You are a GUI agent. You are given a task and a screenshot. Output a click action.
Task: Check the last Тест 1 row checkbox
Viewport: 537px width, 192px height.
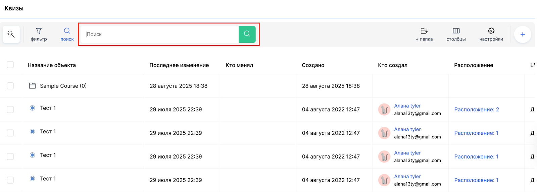[x=10, y=180]
